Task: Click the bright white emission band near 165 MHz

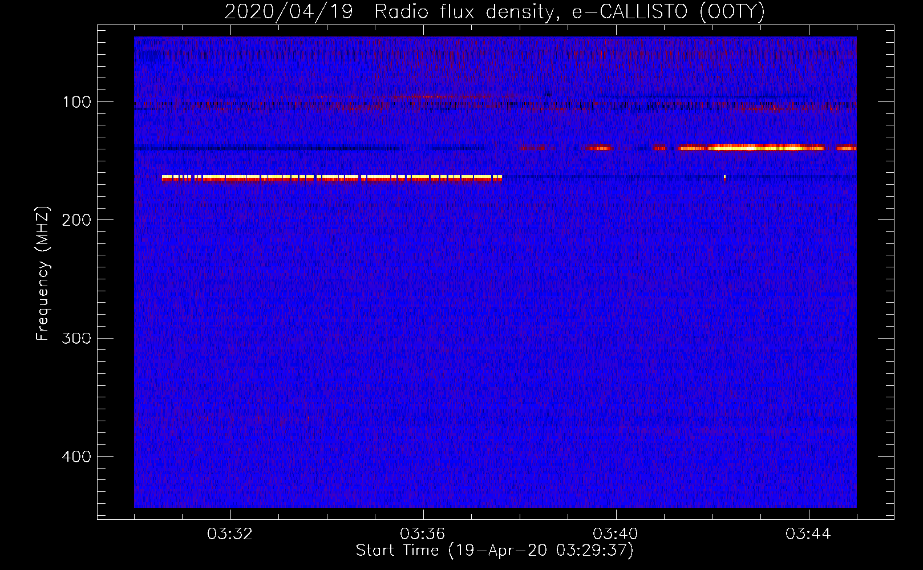Action: [x=332, y=178]
